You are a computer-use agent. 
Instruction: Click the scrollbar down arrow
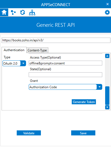107,107
